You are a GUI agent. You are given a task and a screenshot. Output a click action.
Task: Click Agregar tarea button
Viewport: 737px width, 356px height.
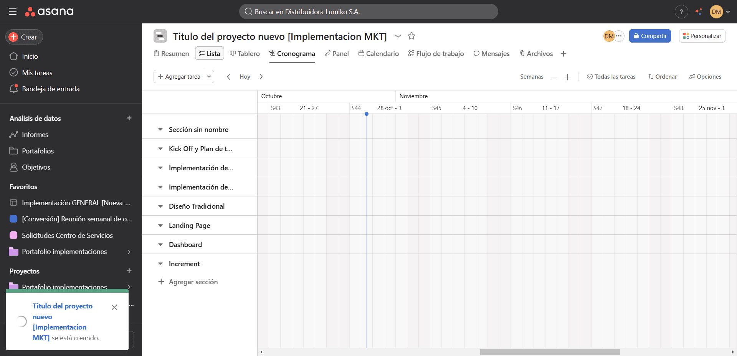(x=179, y=77)
